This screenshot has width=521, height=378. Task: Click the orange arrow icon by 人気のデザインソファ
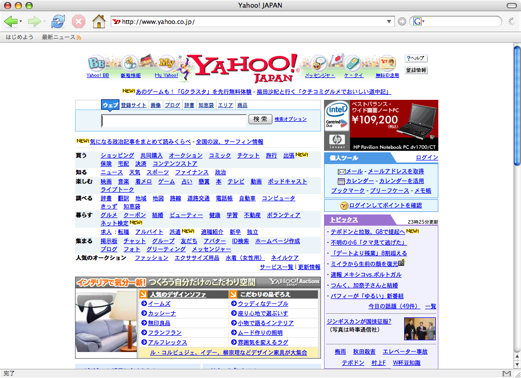[x=143, y=294]
